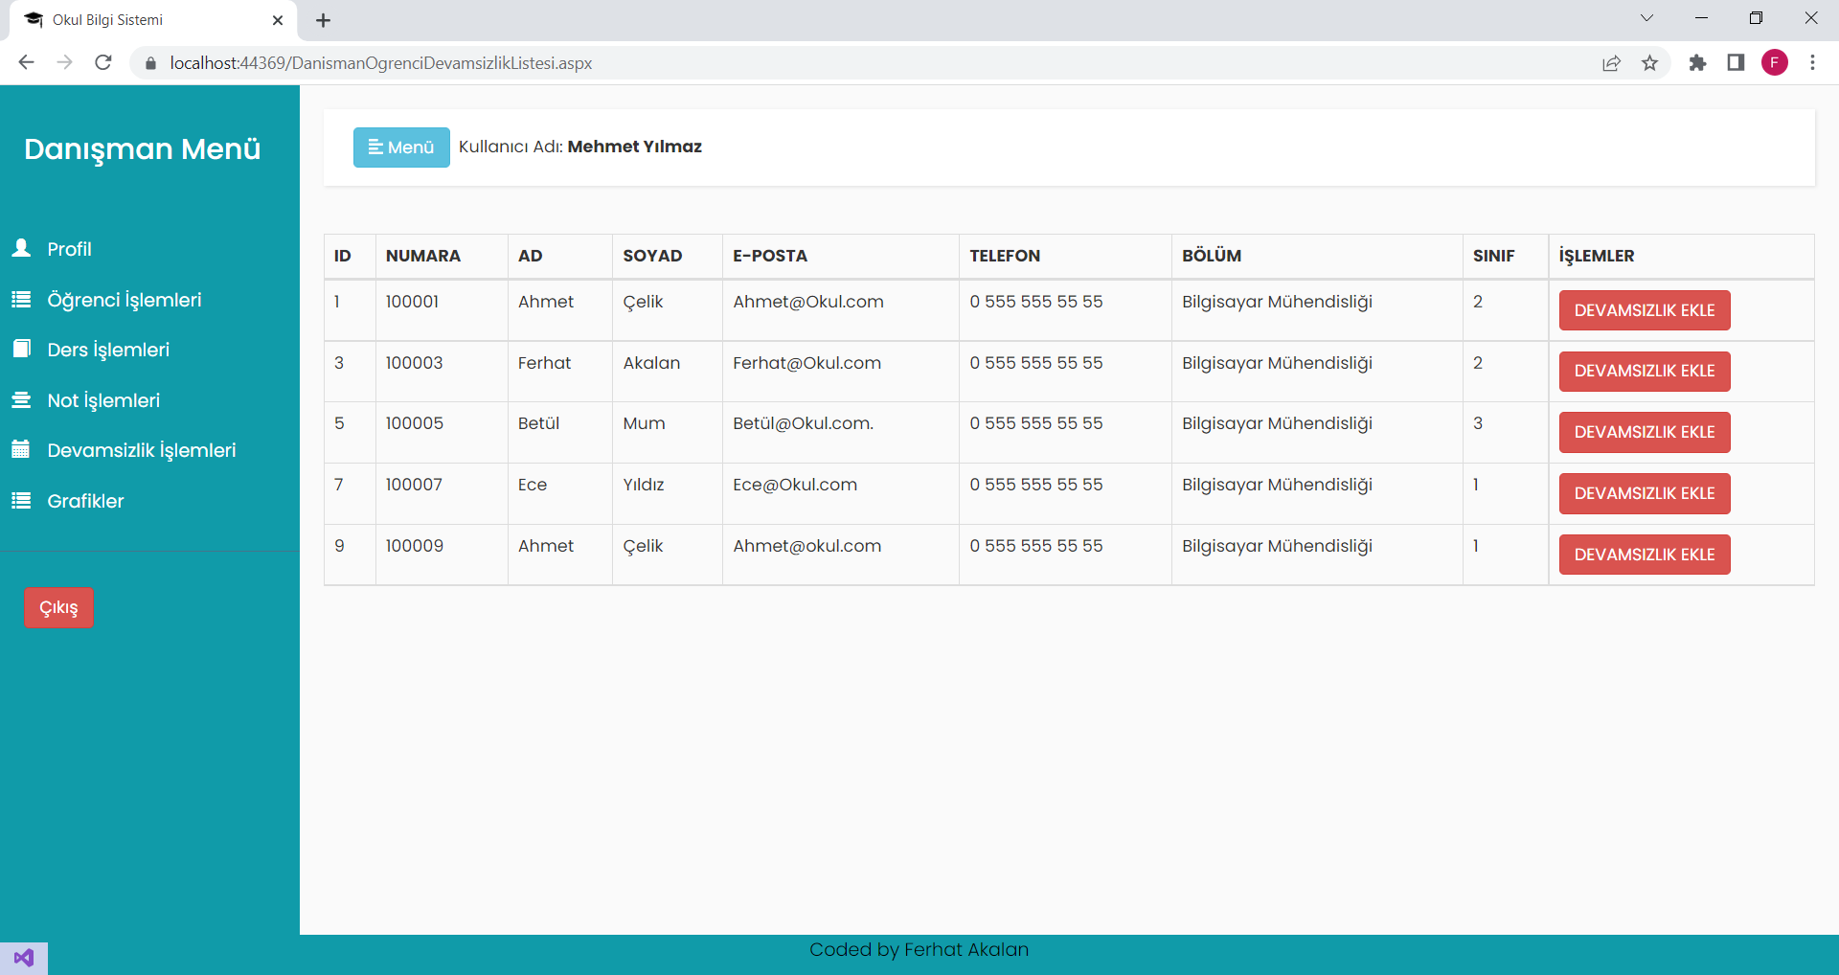Click the Öğrenci İşlemleri list icon
Viewport: 1839px width, 975px height.
(x=21, y=299)
